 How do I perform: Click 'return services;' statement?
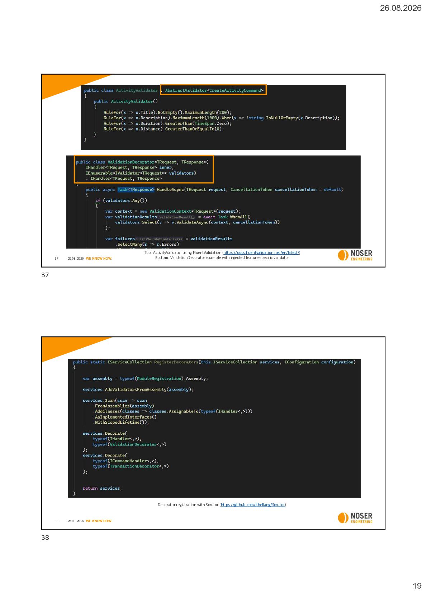click(x=102, y=489)
